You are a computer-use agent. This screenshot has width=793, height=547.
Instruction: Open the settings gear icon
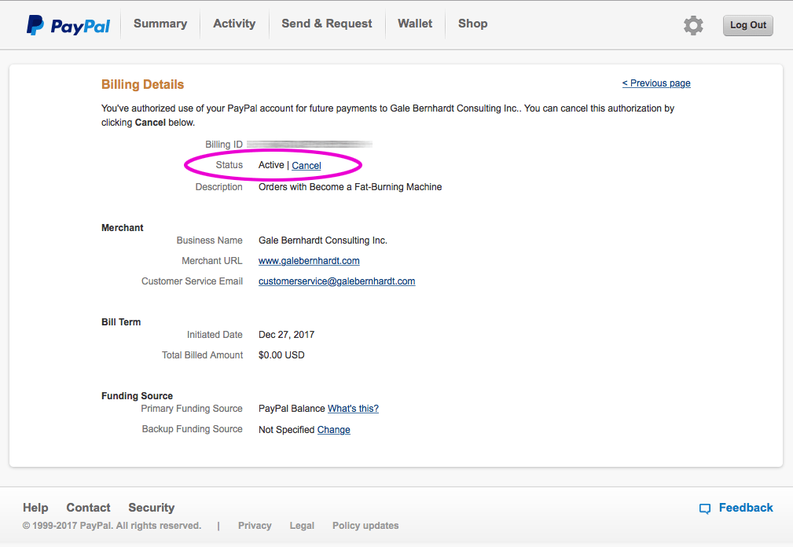click(693, 25)
